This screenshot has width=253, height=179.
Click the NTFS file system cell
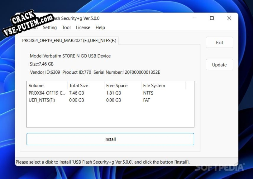(148, 93)
